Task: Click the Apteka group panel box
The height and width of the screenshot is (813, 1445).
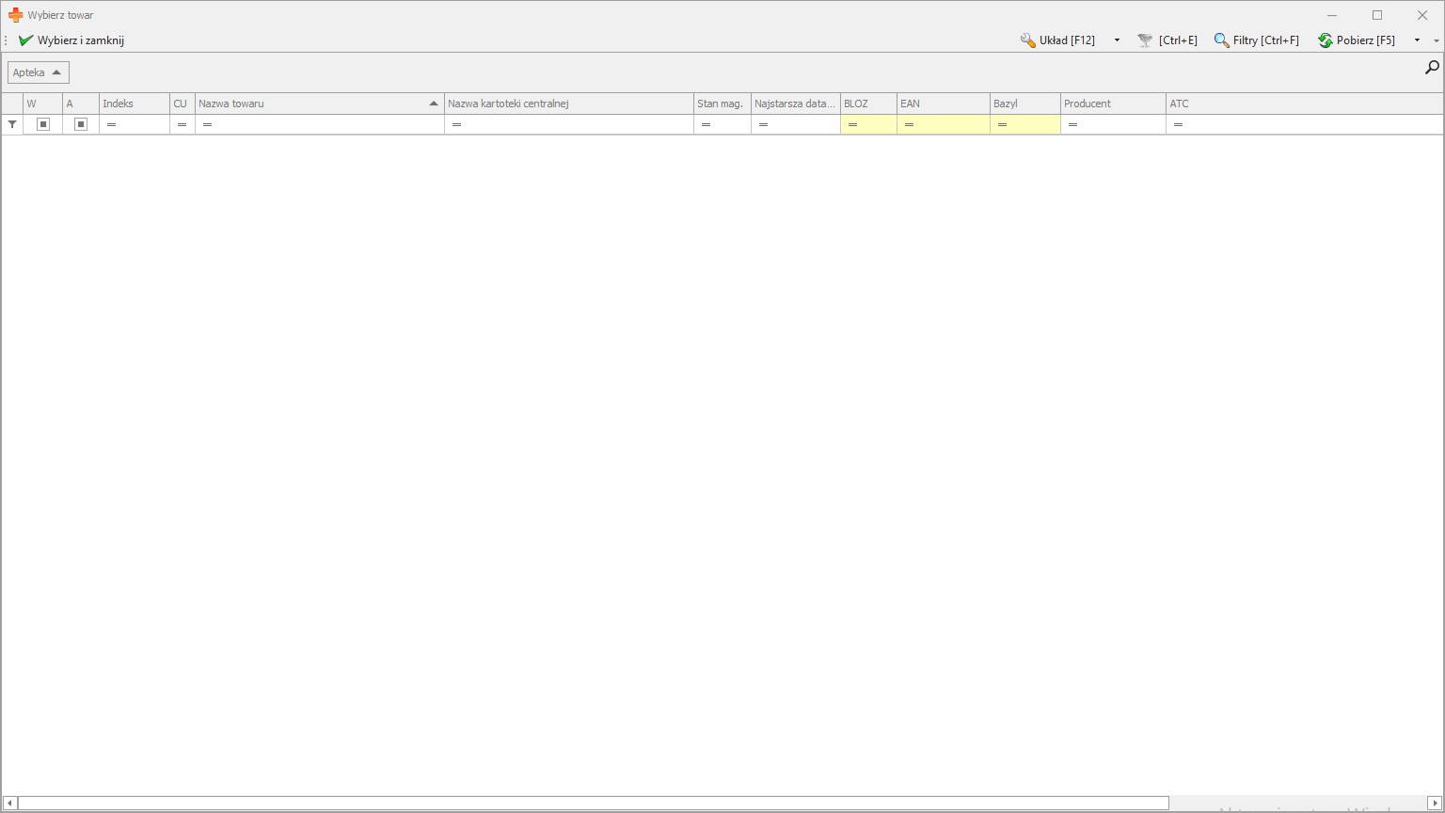Action: tap(38, 72)
